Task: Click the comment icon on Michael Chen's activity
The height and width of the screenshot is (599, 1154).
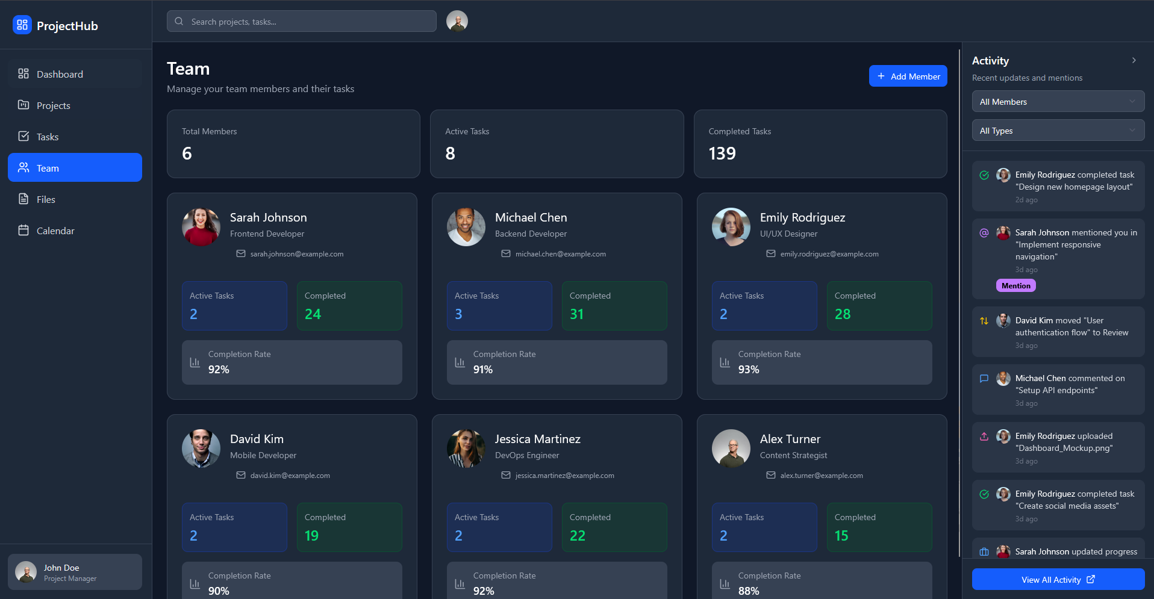Action: click(x=984, y=379)
